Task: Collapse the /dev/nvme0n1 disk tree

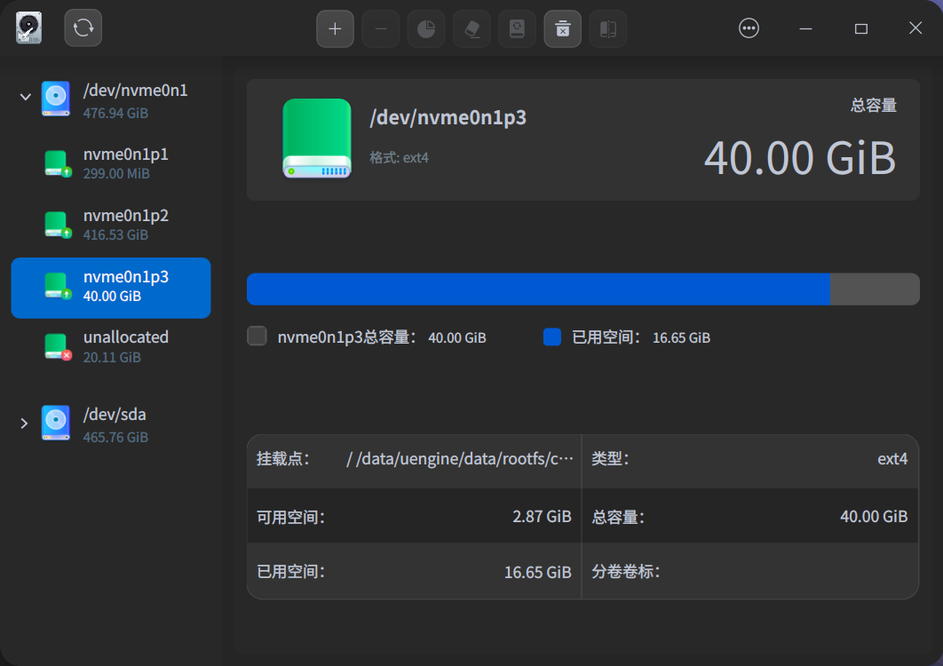Action: pos(25,97)
